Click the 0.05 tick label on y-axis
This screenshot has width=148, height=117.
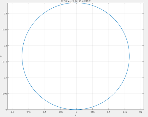tap(5, 94)
